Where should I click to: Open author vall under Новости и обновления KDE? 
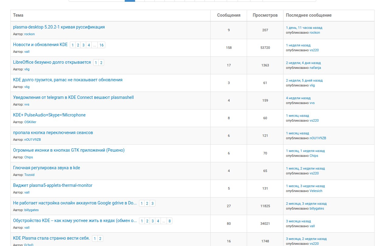click(27, 52)
